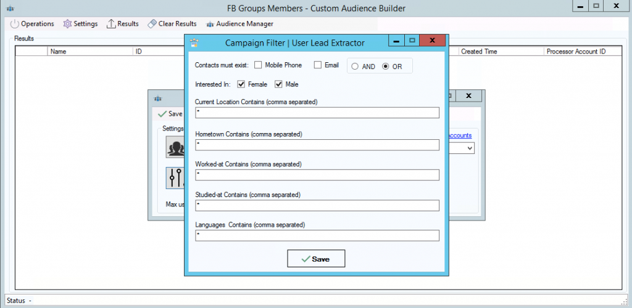Click the Languages Contains input field

317,236
